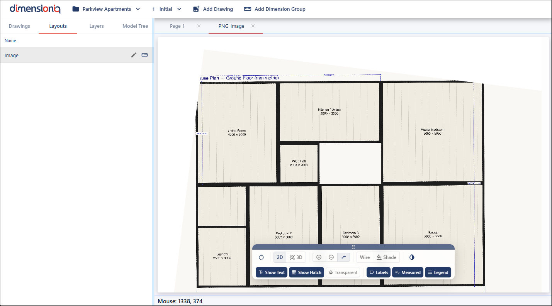Edit the Image layout with pencil icon
552x306 pixels.
pos(134,55)
